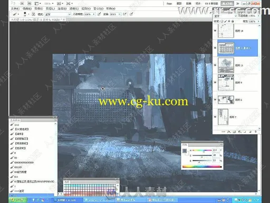Image resolution: width=270 pixels, height=203 pixels.
Task: Hide layer 图层 10 with its eye icon
Action: [215, 31]
